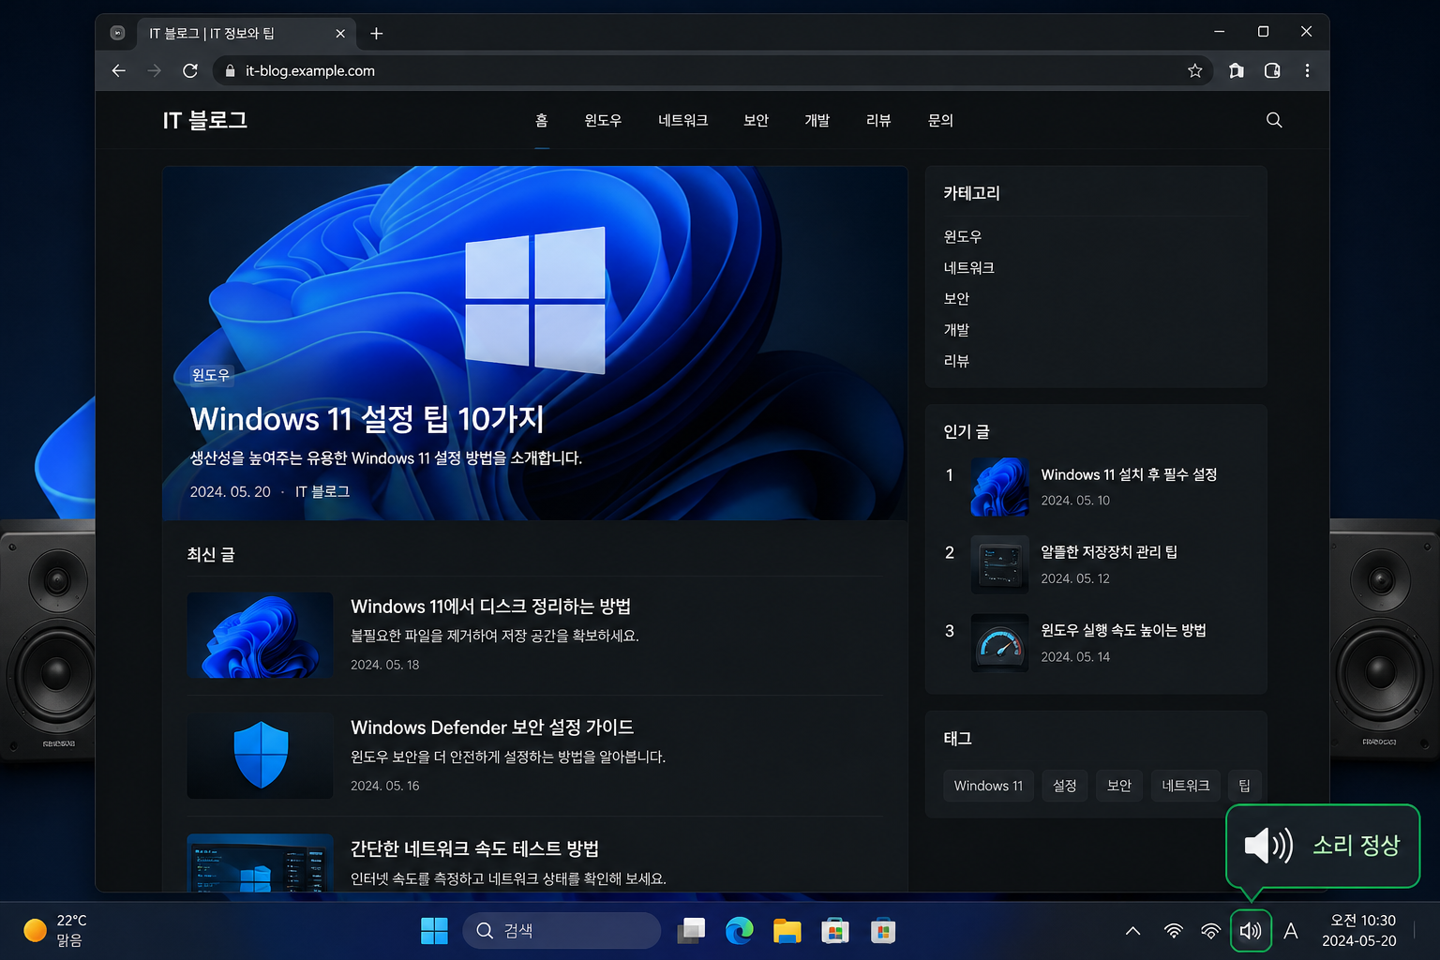Open popular post 윈도우 실행 속도 높이는 방법

[x=1123, y=631]
